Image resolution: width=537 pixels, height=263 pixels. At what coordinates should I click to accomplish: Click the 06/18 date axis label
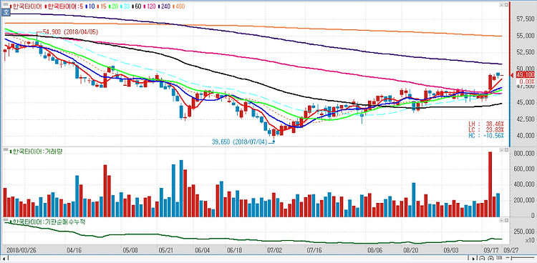(234, 250)
